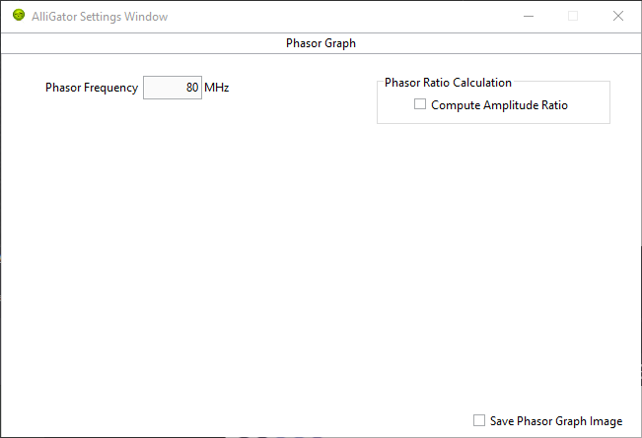Close the AlliGator Settings Window
The width and height of the screenshot is (642, 438).
[618, 16]
